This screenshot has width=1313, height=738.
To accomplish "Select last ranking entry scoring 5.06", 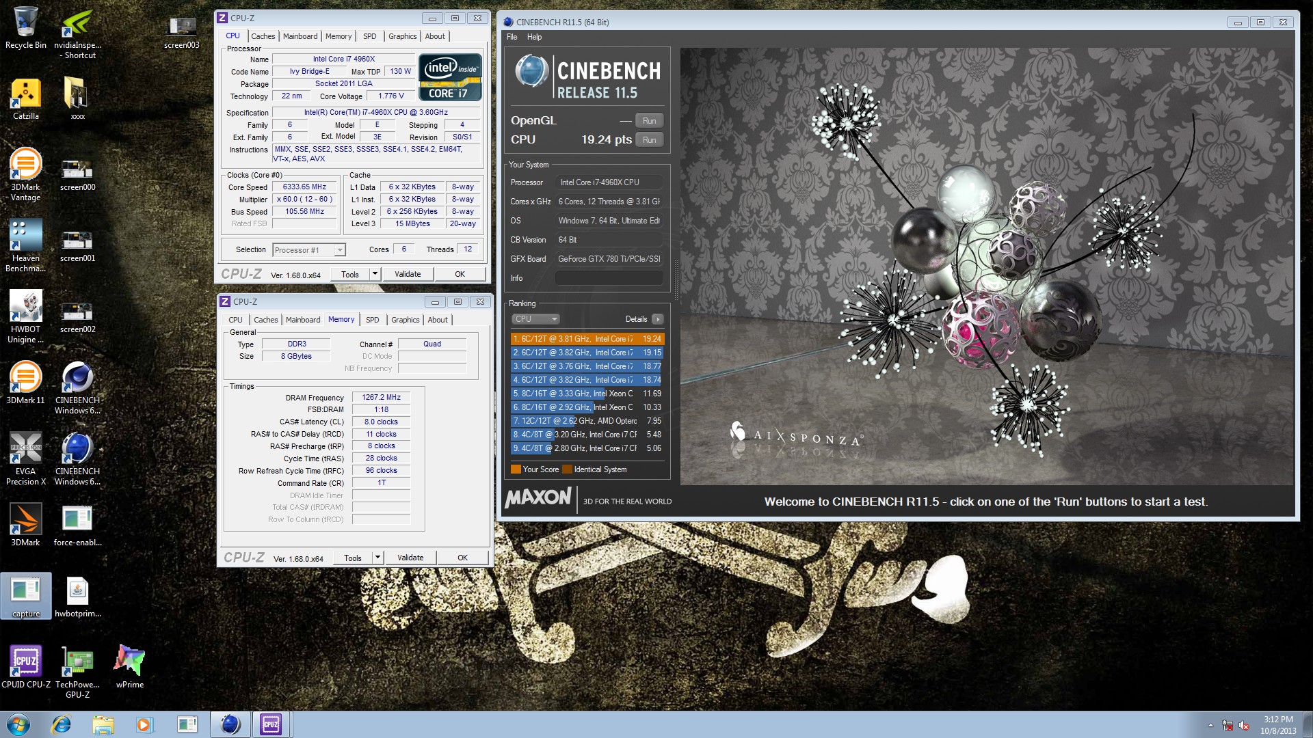I will tap(587, 448).
